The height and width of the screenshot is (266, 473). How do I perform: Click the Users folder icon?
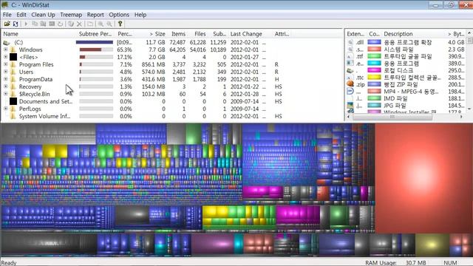(x=13, y=72)
